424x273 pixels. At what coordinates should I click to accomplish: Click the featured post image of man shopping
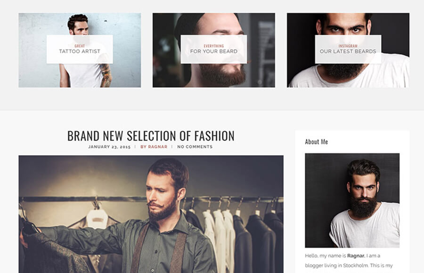point(151,214)
